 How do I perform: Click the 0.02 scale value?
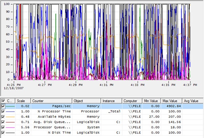(25, 106)
